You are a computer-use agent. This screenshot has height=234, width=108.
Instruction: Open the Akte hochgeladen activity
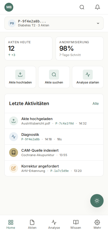coord(54,121)
